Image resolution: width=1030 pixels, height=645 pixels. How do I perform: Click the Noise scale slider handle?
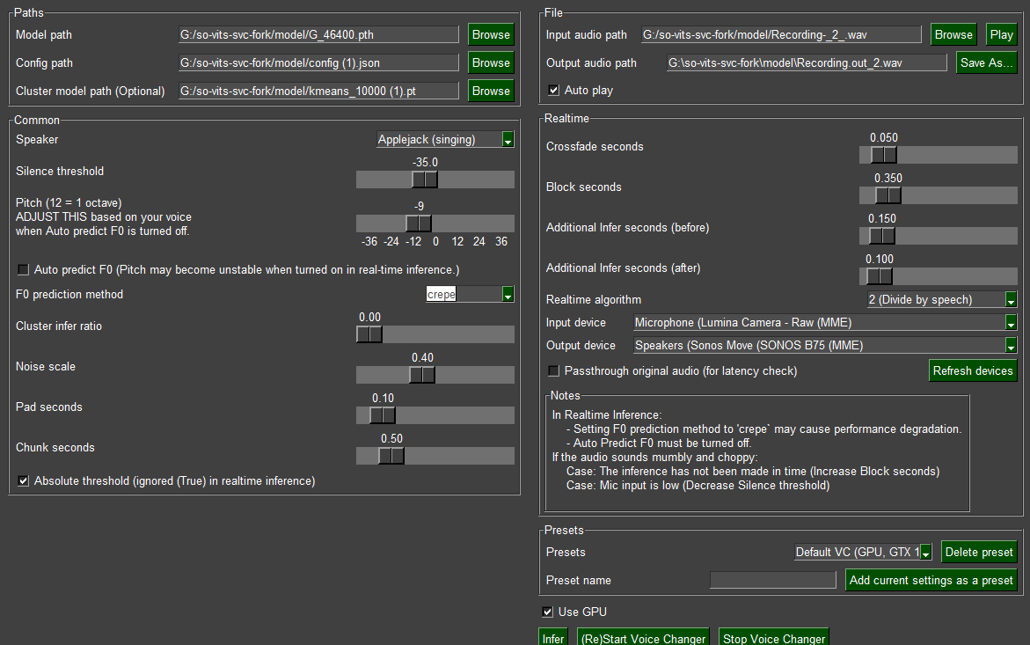[x=421, y=375]
